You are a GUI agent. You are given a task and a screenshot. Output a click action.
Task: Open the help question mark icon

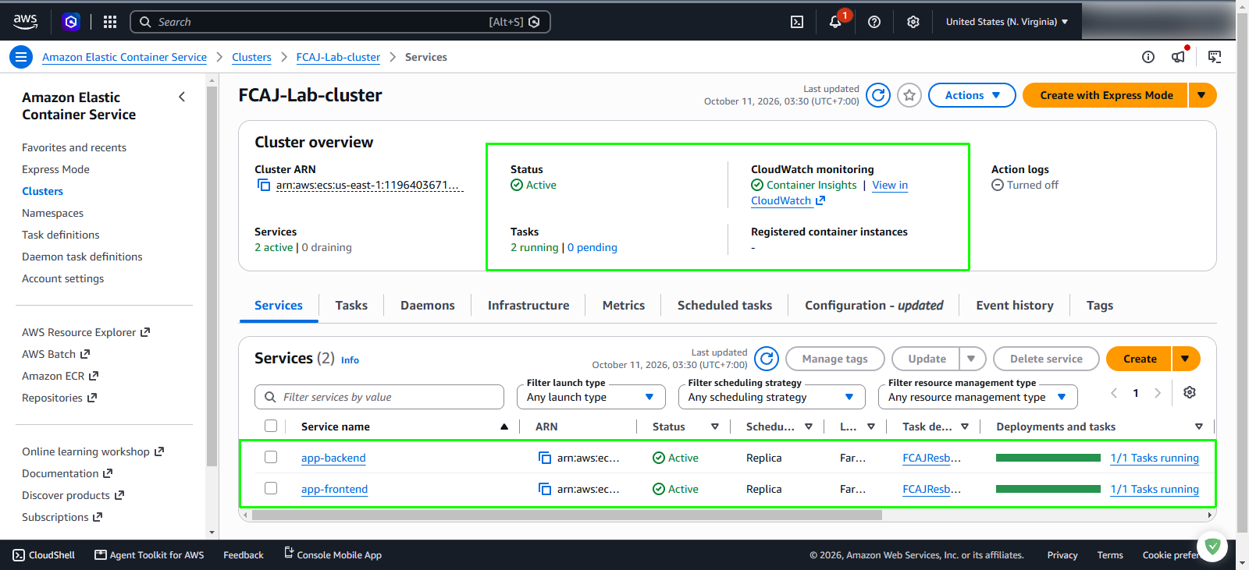[x=874, y=22]
